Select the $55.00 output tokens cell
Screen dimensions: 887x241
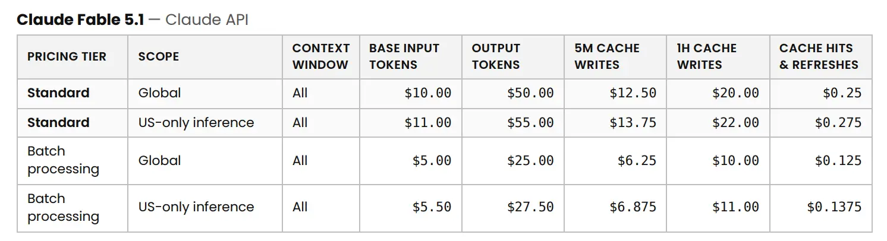[530, 123]
